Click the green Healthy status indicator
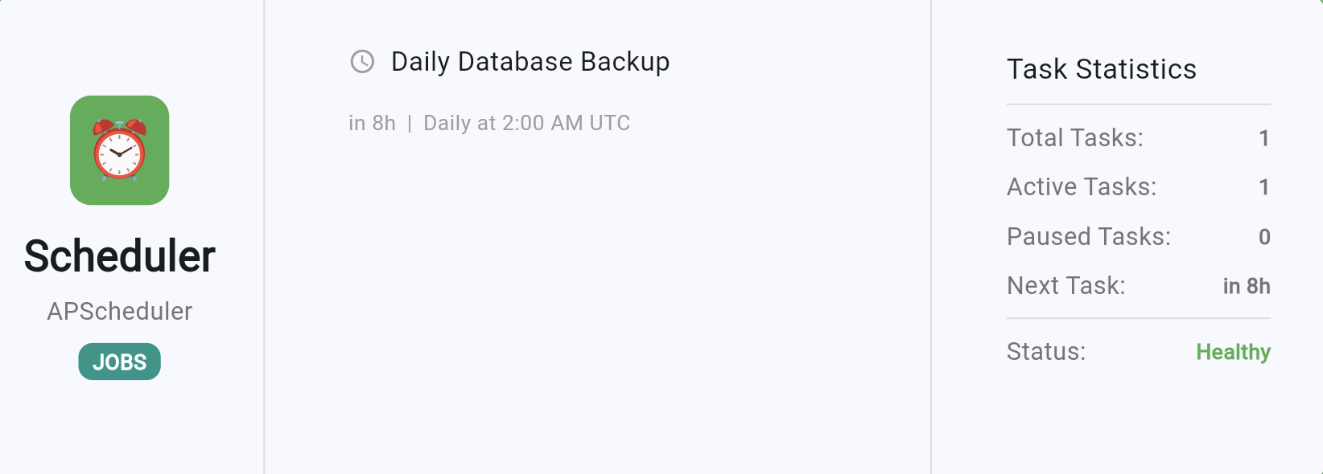The width and height of the screenshot is (1323, 474). coord(1233,352)
